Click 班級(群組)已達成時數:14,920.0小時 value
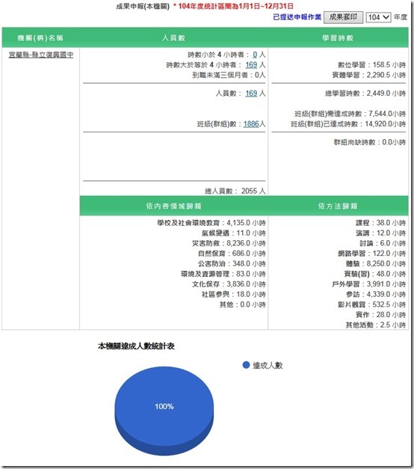This screenshot has height=469, width=414. tap(348, 124)
